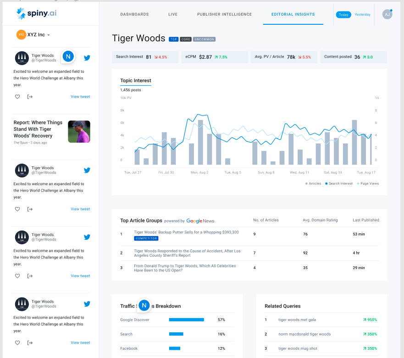Sort by Last Published column
The height and width of the screenshot is (358, 404).
click(366, 220)
